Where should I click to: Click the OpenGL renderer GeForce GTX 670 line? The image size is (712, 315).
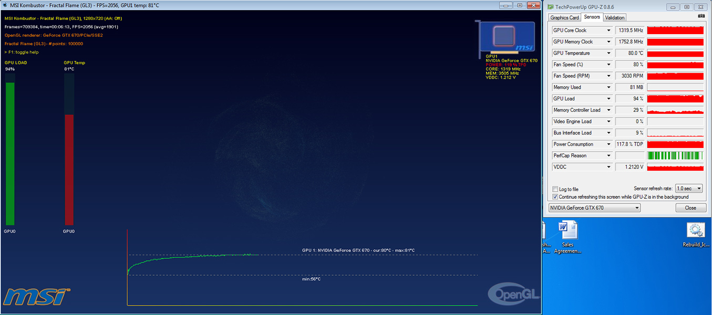pyautogui.click(x=54, y=35)
